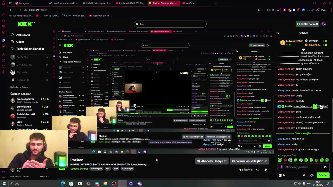
Task: Click Abonelik Hediye Et button
Action: coord(212,161)
